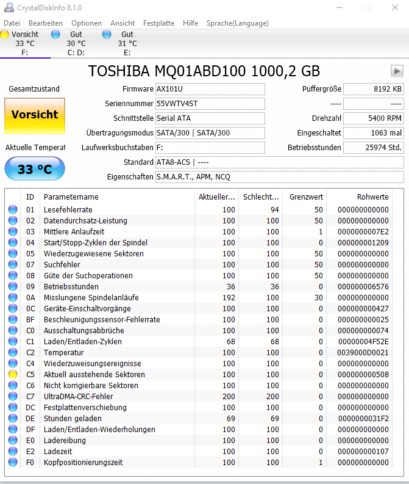This screenshot has height=484, width=409.
Task: Click the Laufwerksbuchstaben field F:
Action: point(210,148)
